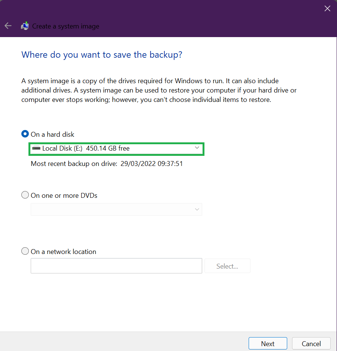Select the On a hard disk radio button
The height and width of the screenshot is (351, 337).
point(25,134)
